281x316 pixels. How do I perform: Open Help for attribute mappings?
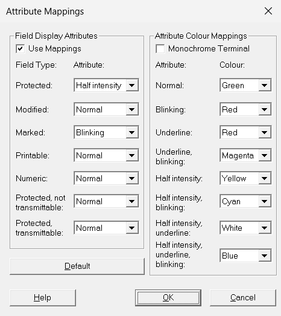click(x=43, y=298)
